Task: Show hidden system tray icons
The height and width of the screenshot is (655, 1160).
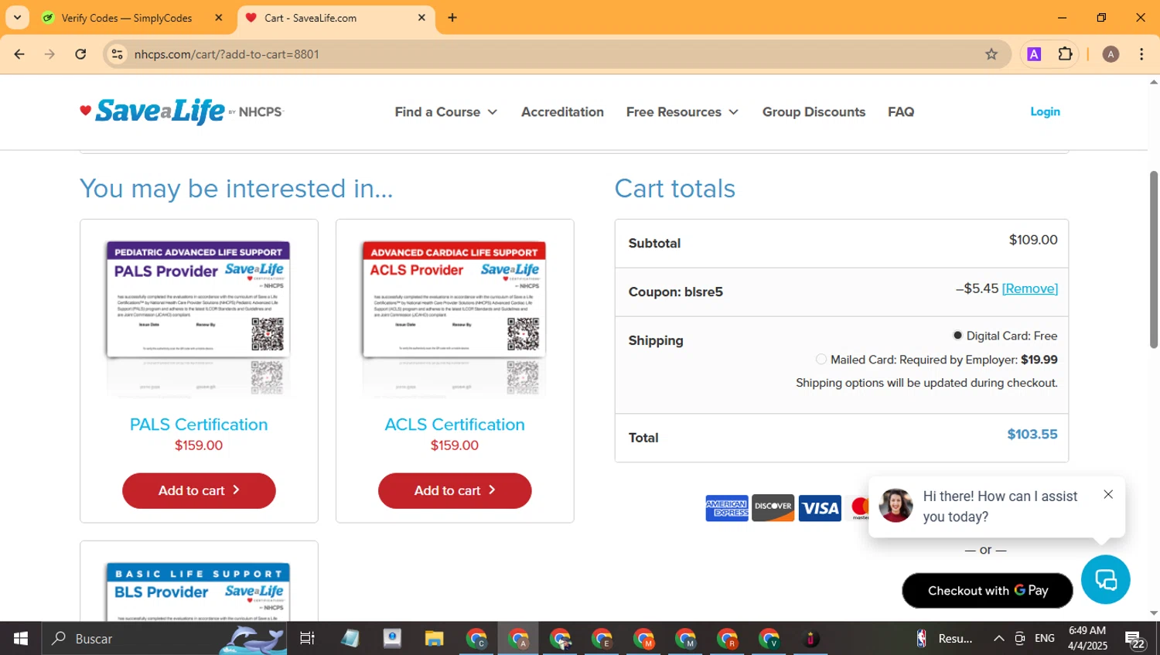Action: [x=998, y=638]
